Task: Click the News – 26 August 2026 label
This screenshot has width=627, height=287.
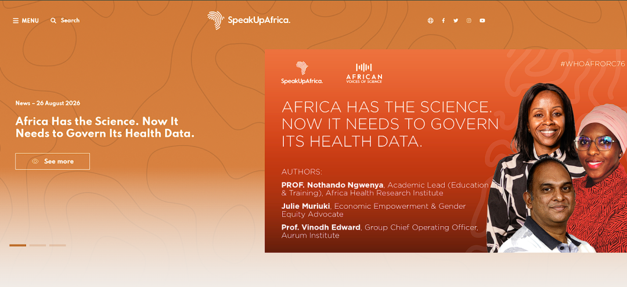Action: (48, 103)
